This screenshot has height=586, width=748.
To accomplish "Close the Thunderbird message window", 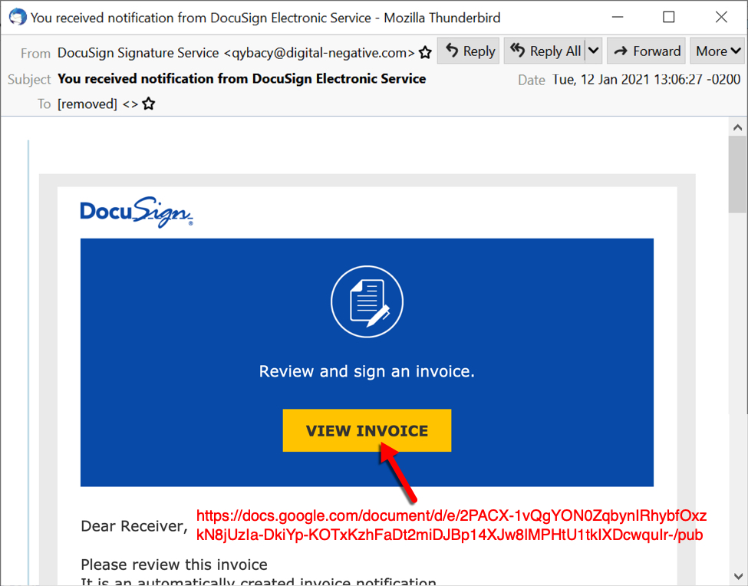I will [x=720, y=16].
